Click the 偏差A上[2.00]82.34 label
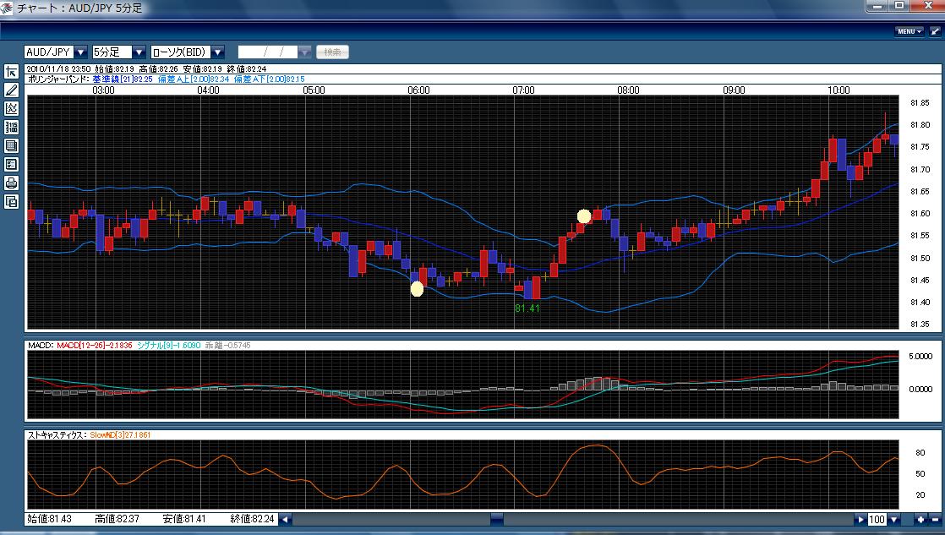The width and height of the screenshot is (945, 535). (194, 79)
